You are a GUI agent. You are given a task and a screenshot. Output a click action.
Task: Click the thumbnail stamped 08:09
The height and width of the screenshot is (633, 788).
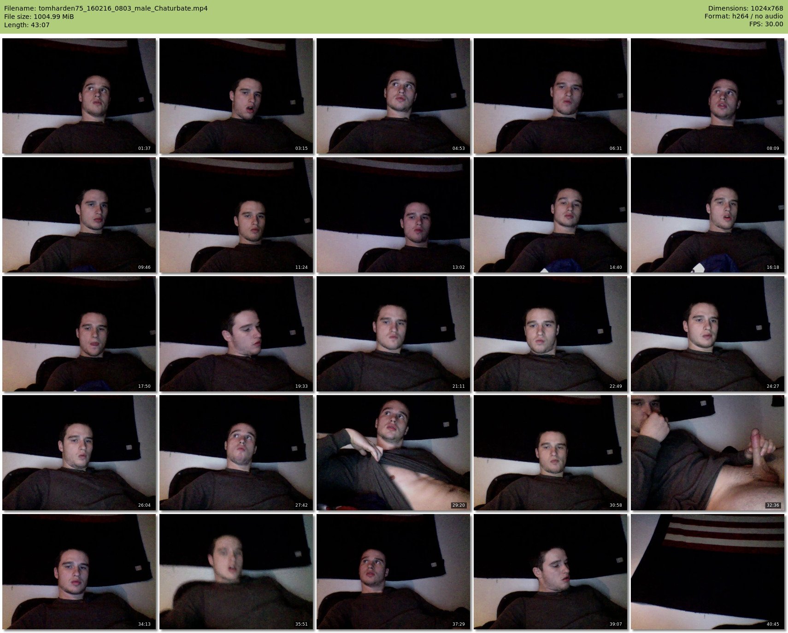coord(708,96)
